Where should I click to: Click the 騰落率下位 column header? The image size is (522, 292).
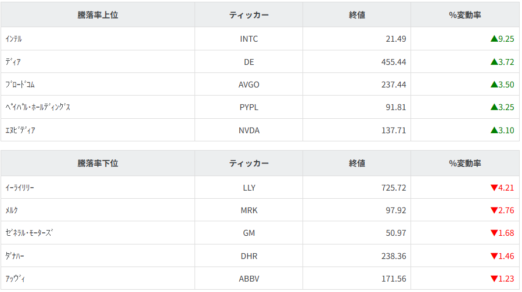click(98, 163)
